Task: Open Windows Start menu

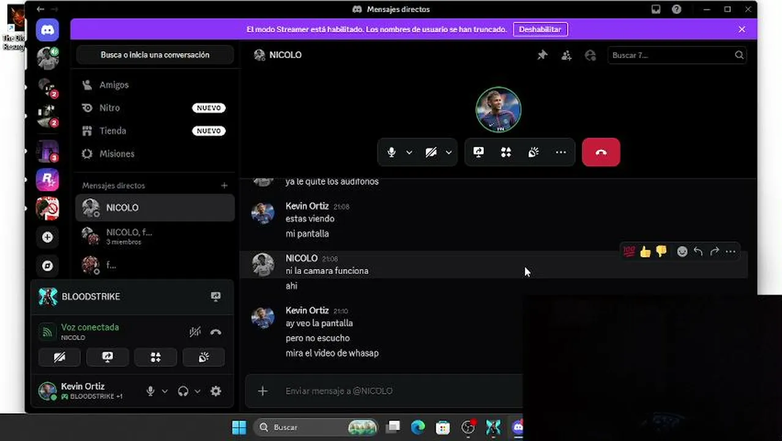Action: coord(239,428)
